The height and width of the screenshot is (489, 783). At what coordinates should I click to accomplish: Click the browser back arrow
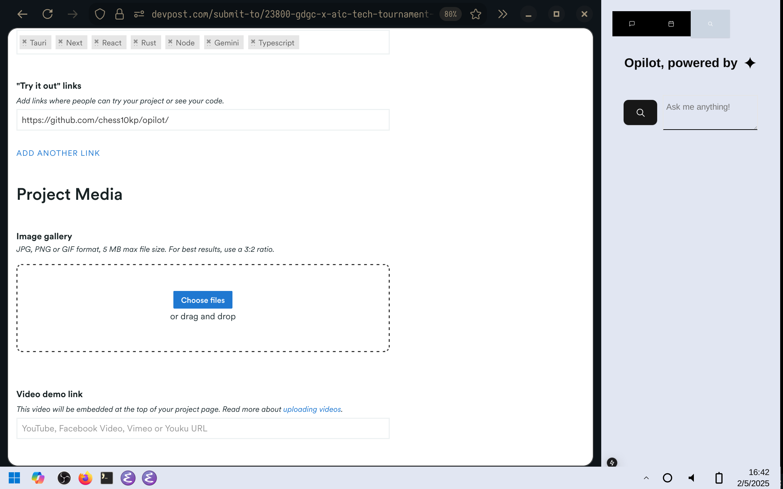pos(22,14)
